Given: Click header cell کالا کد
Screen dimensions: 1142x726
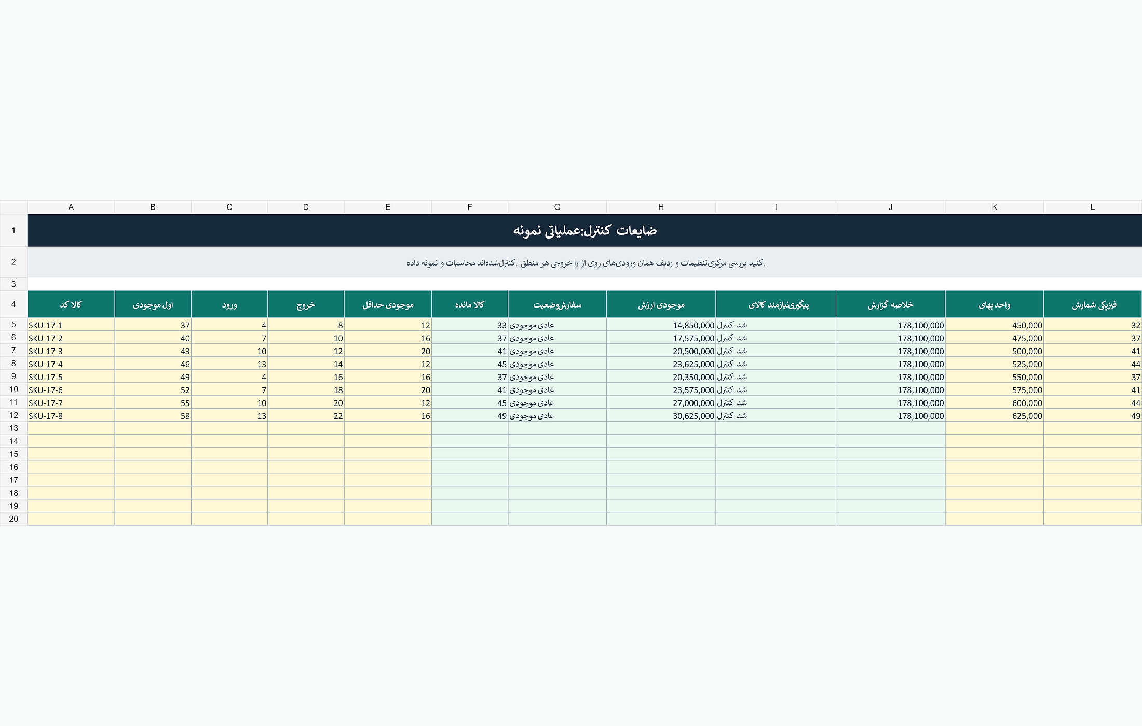Looking at the screenshot, I should coord(71,304).
